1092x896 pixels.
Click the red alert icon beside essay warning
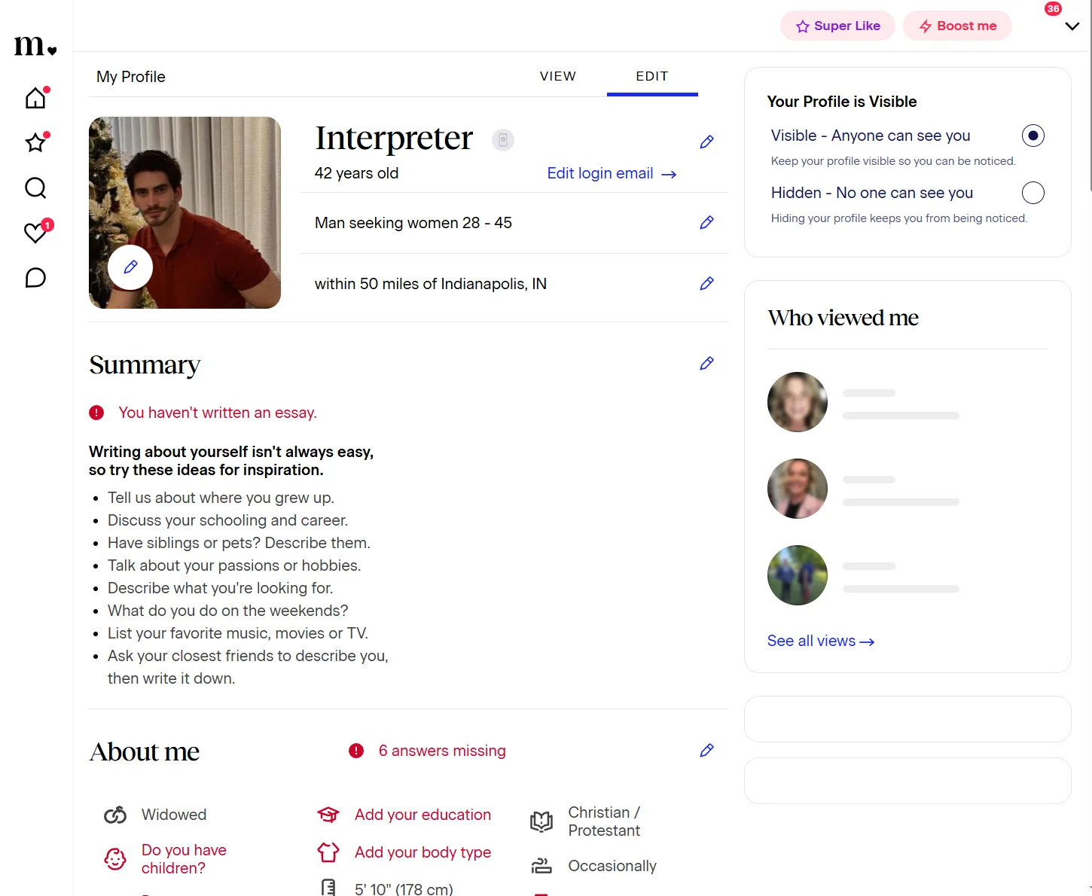96,413
